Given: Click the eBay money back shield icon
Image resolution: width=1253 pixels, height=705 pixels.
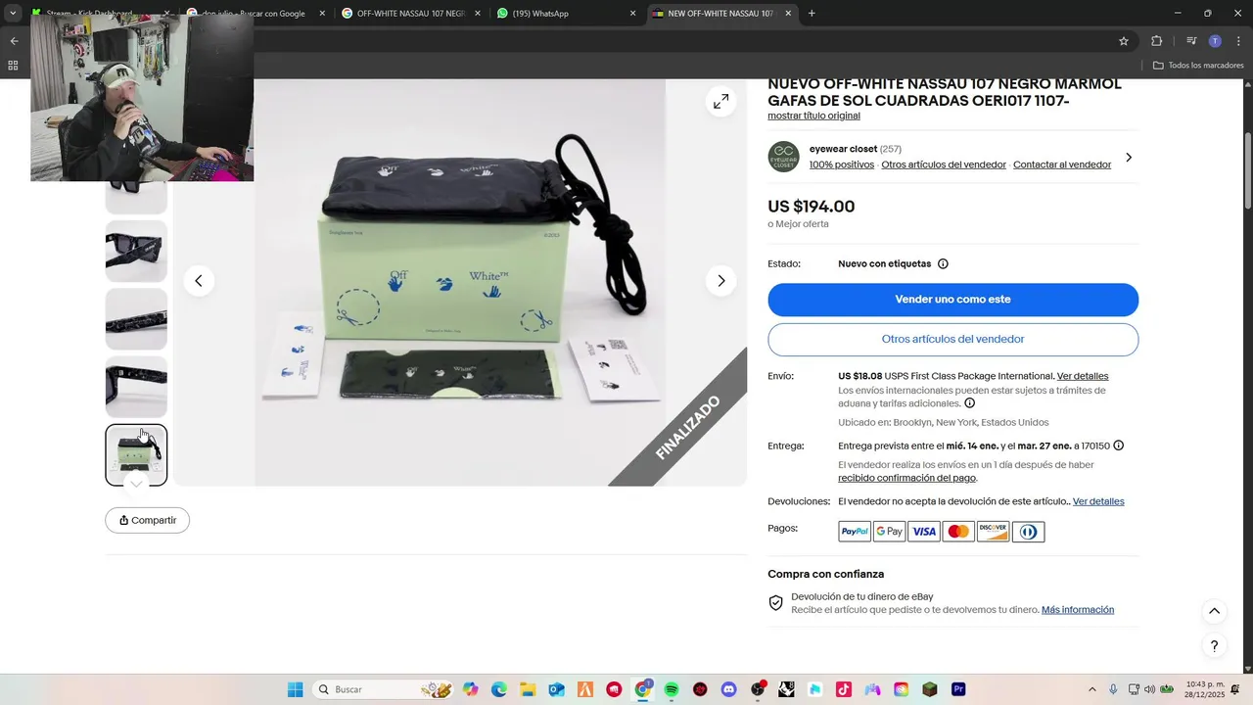Looking at the screenshot, I should pos(775,603).
